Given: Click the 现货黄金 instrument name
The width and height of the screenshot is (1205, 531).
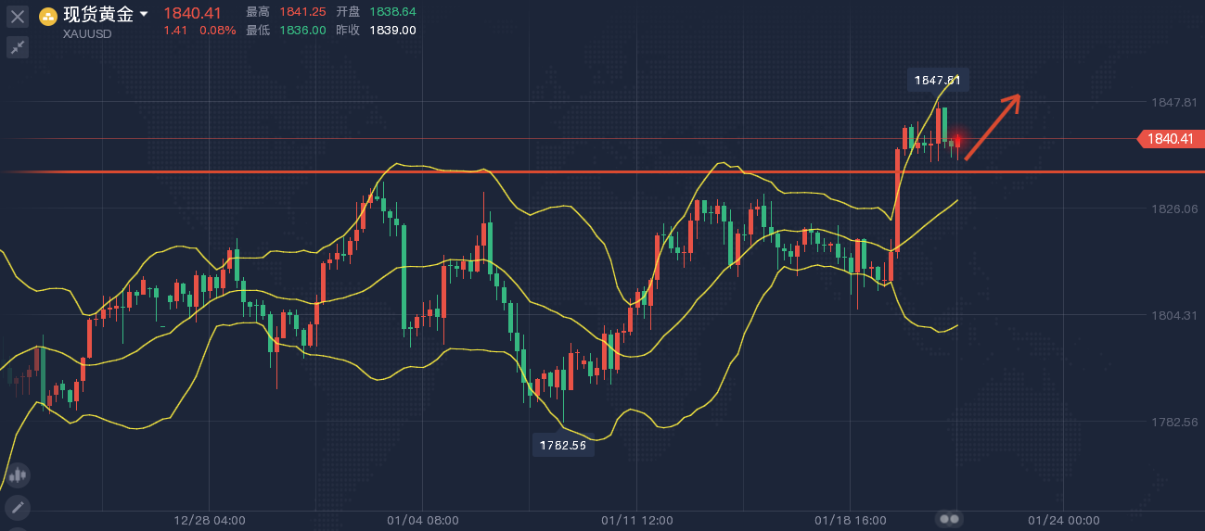Looking at the screenshot, I should pos(98,15).
